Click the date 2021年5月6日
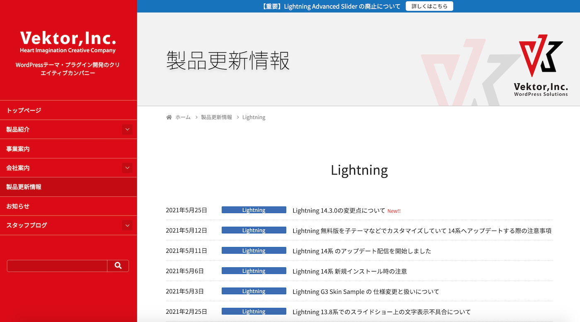 pos(185,271)
